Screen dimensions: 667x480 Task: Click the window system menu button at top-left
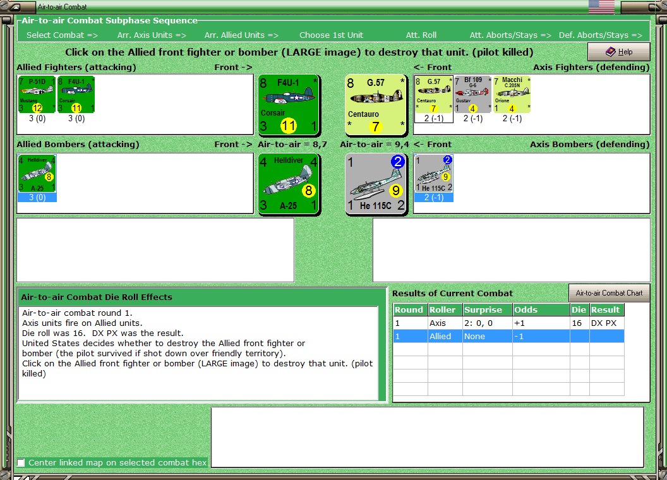click(14, 7)
